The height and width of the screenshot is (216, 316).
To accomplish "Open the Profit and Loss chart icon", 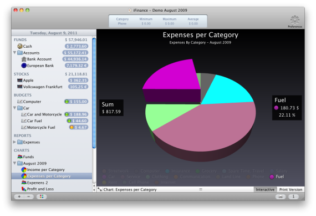I will pyautogui.click(x=24, y=189).
